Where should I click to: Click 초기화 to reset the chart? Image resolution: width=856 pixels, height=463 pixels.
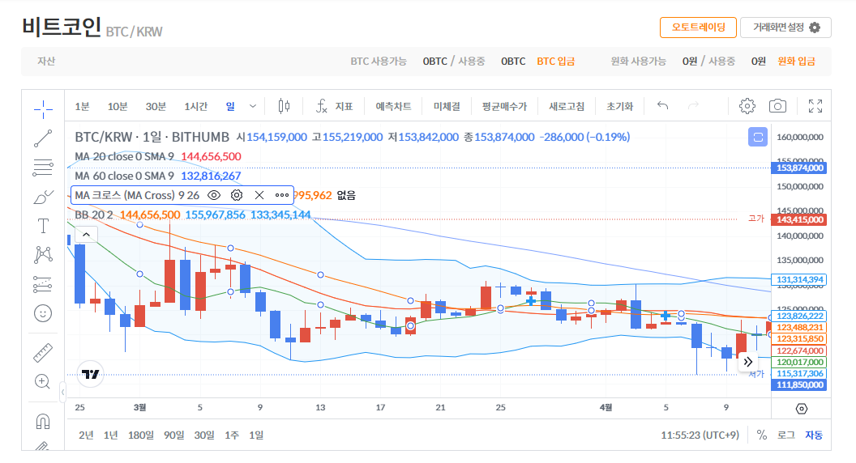pos(619,106)
